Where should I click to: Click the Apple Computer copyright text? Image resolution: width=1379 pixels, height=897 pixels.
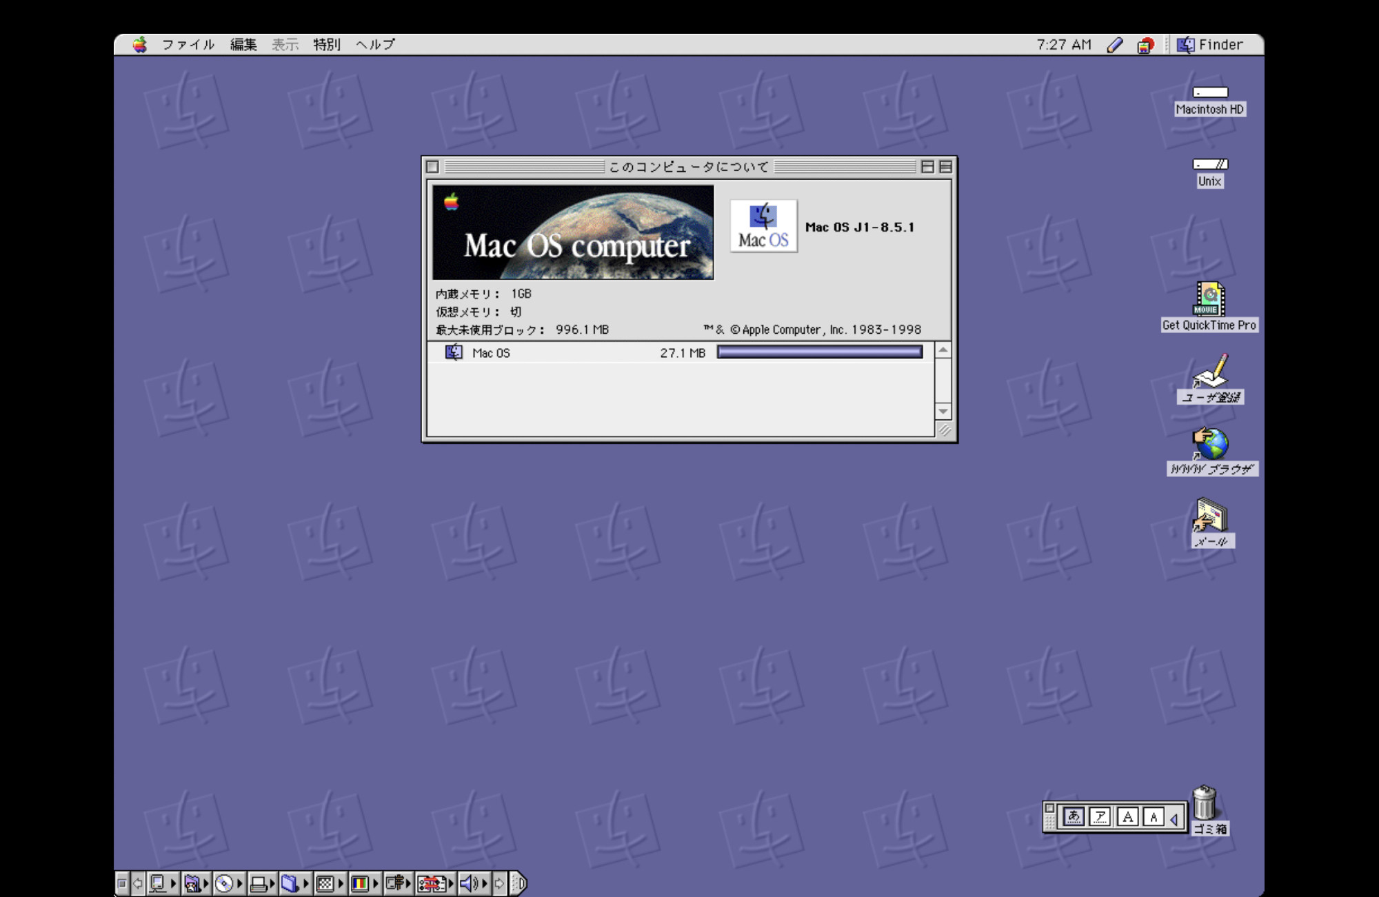[x=812, y=330]
